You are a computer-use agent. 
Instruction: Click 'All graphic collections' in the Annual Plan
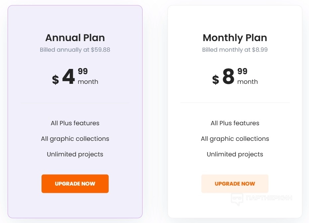point(75,139)
